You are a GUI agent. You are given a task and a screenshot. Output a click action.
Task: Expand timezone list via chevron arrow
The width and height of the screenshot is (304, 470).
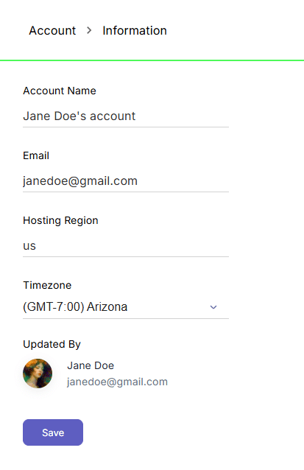(213, 307)
